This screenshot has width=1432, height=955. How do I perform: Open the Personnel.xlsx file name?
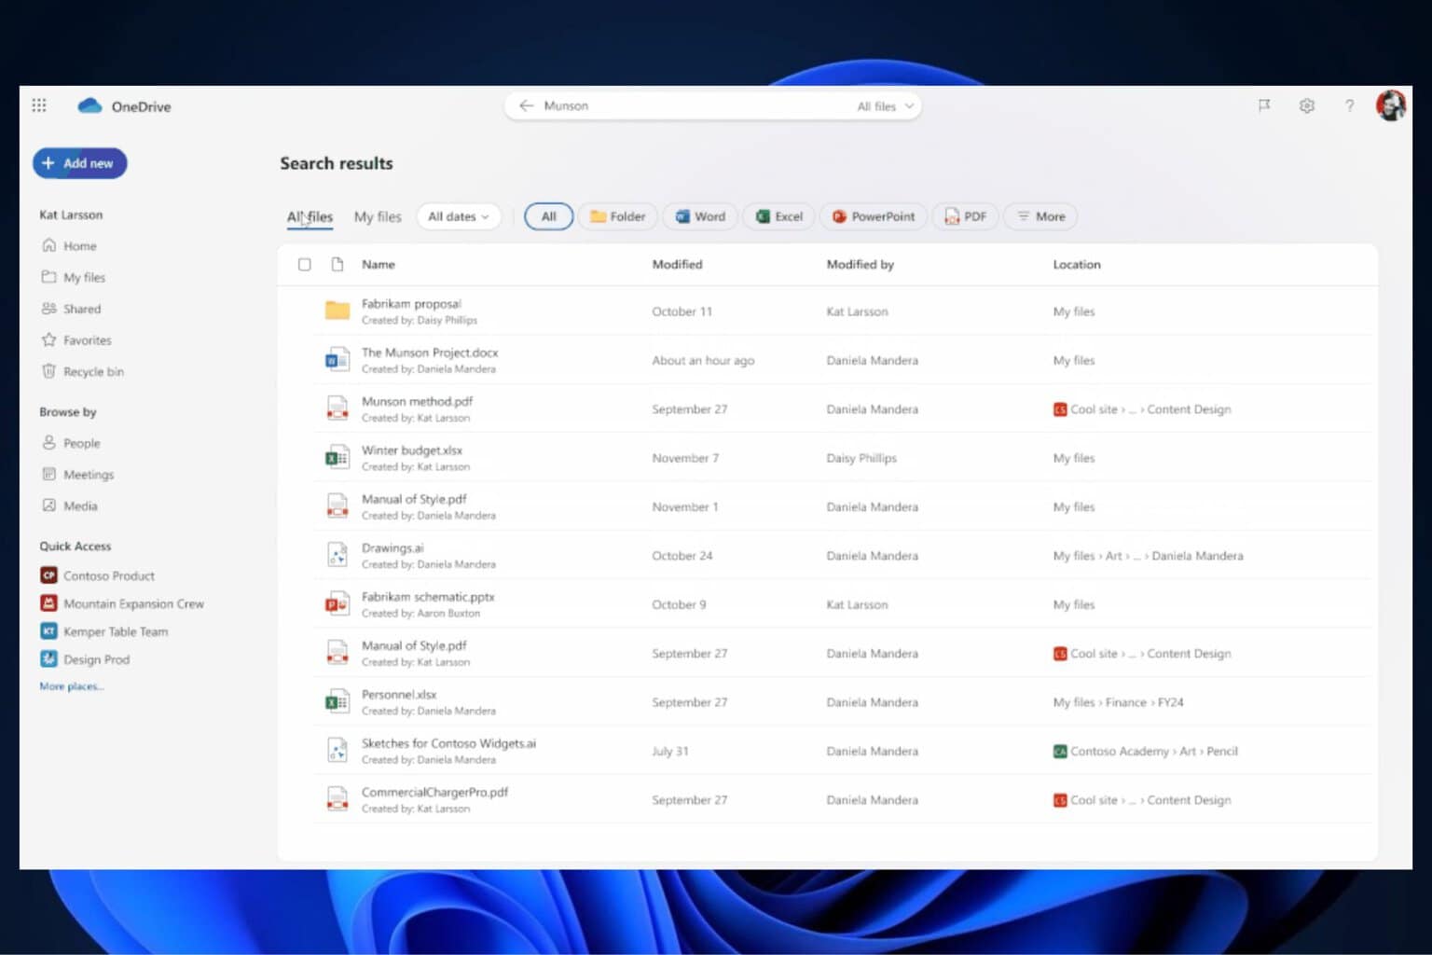[x=399, y=694]
